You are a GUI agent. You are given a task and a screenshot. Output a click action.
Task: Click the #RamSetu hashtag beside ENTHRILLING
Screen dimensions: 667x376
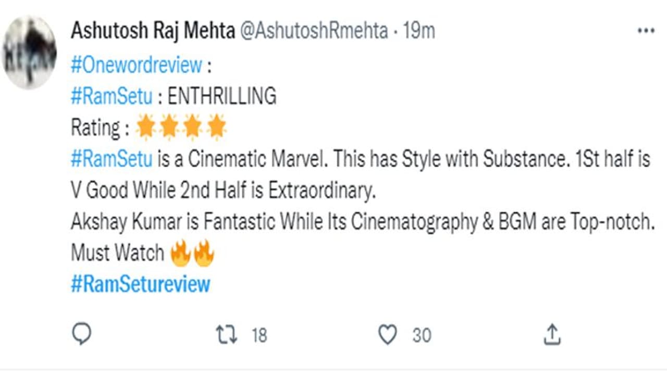pos(111,96)
